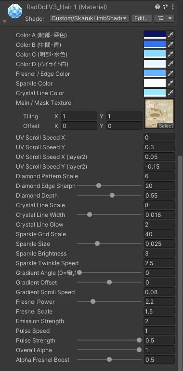Image resolution: width=183 pixels, height=371 pixels.
Task: Click the Sparkle Twinkle Speed value field
Action: pyautogui.click(x=159, y=263)
